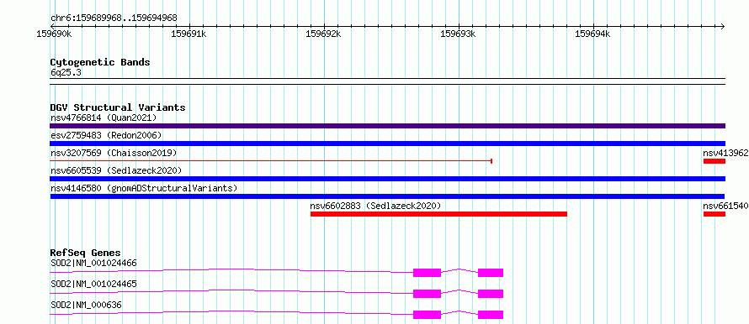The image size is (749, 324).
Task: Click second exon box of SOD2|NM_001024466
Action: 491,273
